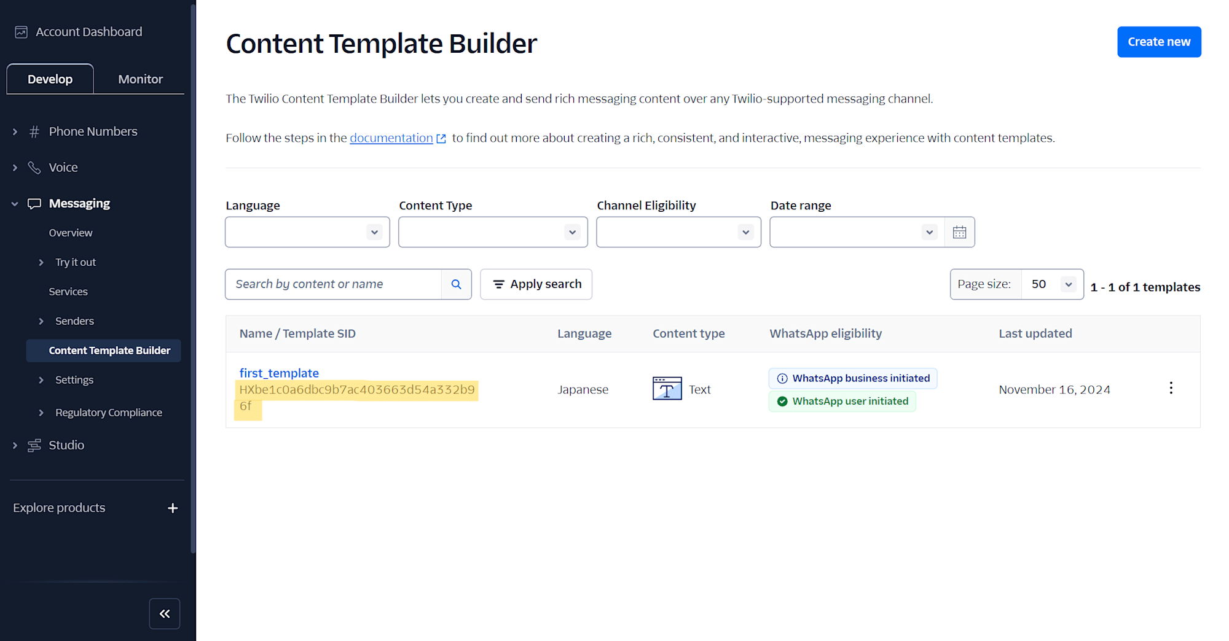Click the Content type column header
The width and height of the screenshot is (1229, 641).
tap(689, 334)
